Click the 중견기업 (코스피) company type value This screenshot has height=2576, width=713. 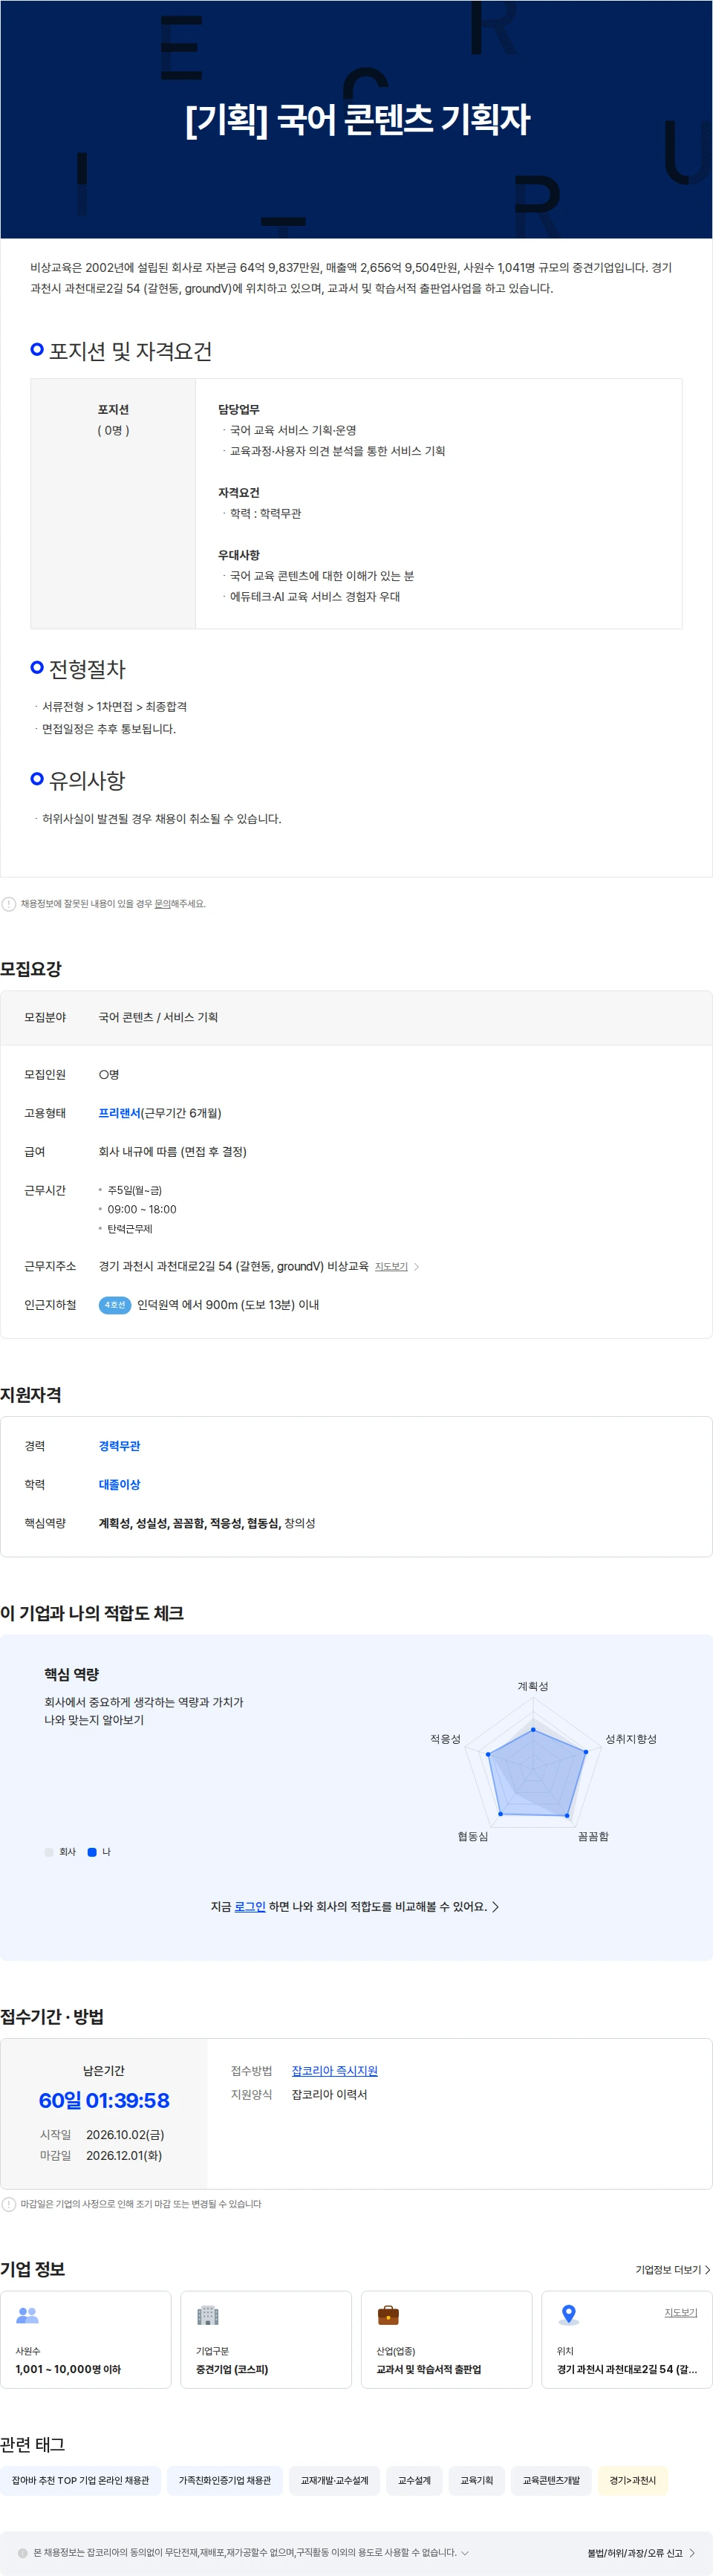coord(232,2369)
